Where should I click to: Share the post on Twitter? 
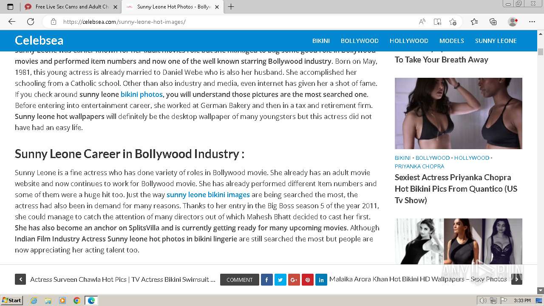coord(280,280)
